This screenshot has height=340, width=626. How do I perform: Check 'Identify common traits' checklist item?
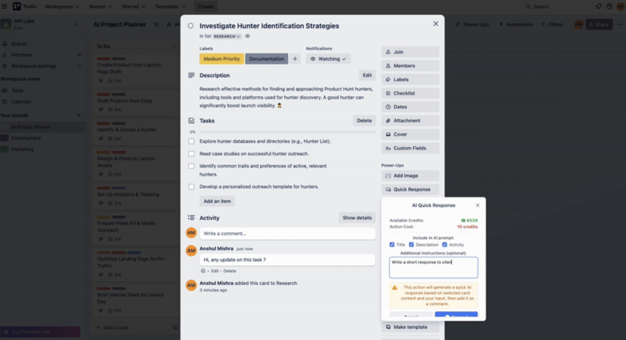[x=191, y=166]
